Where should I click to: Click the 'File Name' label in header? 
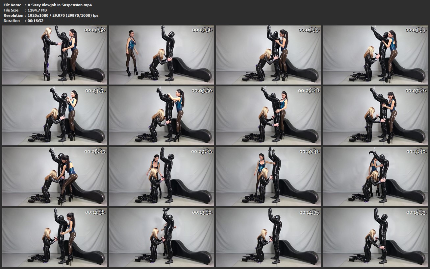pos(13,5)
